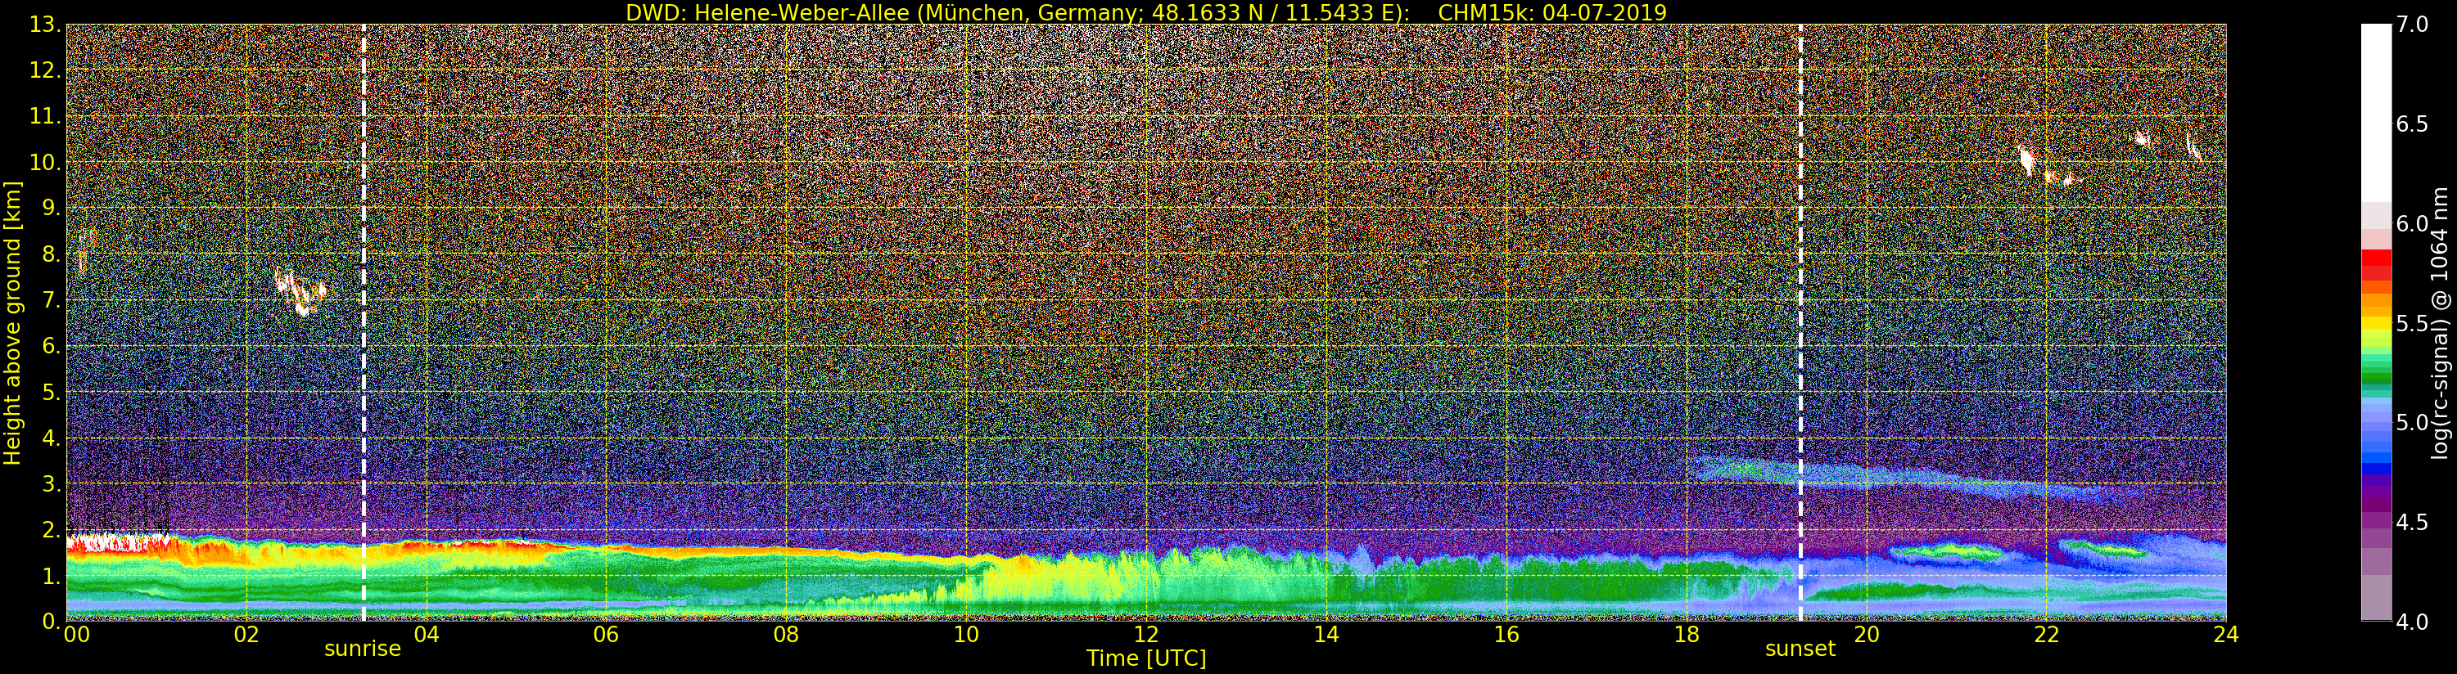Click the colorbar value '5.5'
Viewport: 2457px width, 674px height.
tap(2412, 323)
